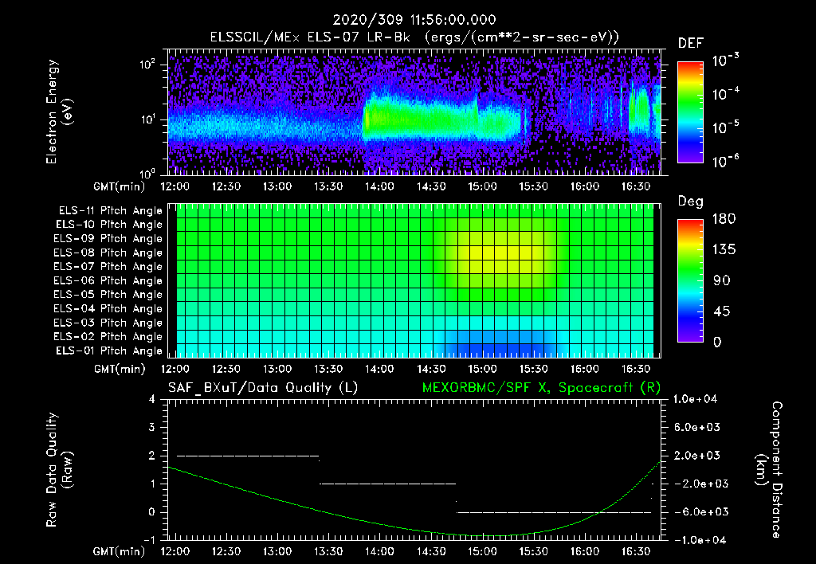Click the Component Distance (km) axis label
816x564 pixels.
click(x=769, y=470)
